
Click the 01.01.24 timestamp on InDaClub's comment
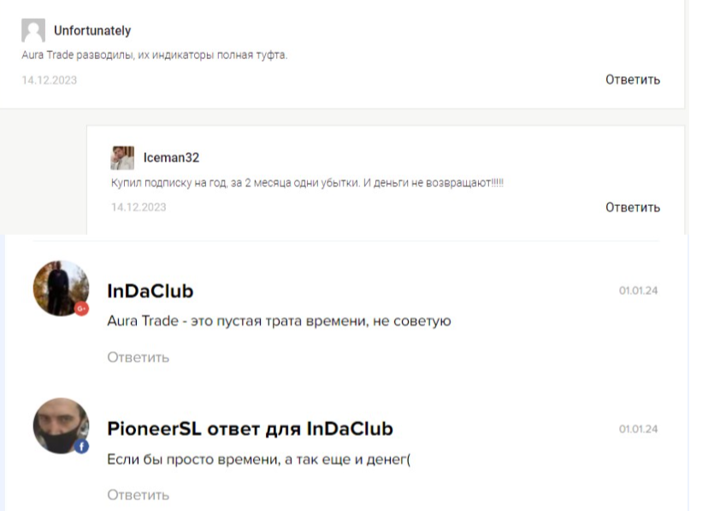tap(638, 291)
